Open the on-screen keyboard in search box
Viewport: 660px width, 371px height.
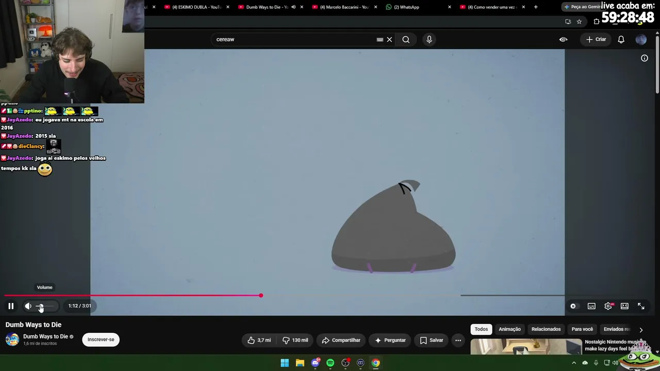[380, 39]
